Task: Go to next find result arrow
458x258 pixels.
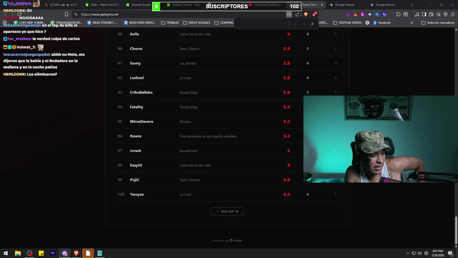Action: point(304,24)
